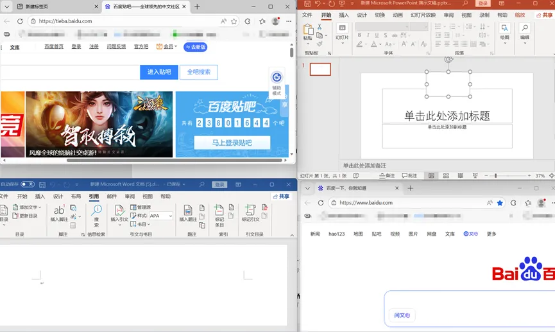555x332 pixels.
Task: Click the Underline button in PowerPoint
Action: 377,35
